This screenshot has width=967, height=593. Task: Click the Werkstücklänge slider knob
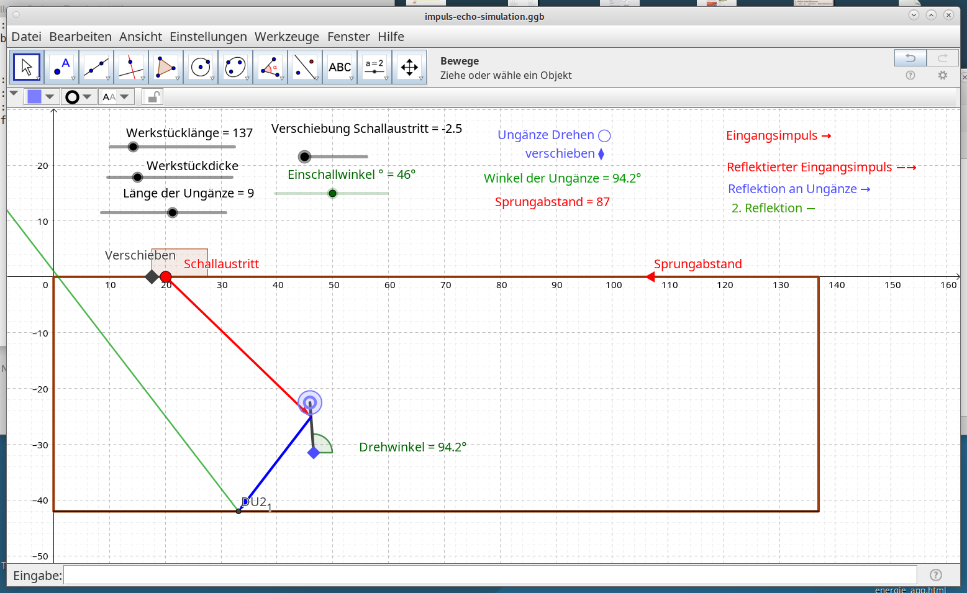click(133, 147)
